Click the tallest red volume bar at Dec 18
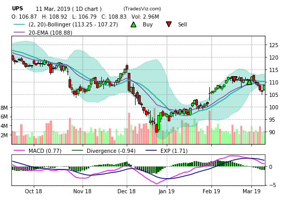 129,128
